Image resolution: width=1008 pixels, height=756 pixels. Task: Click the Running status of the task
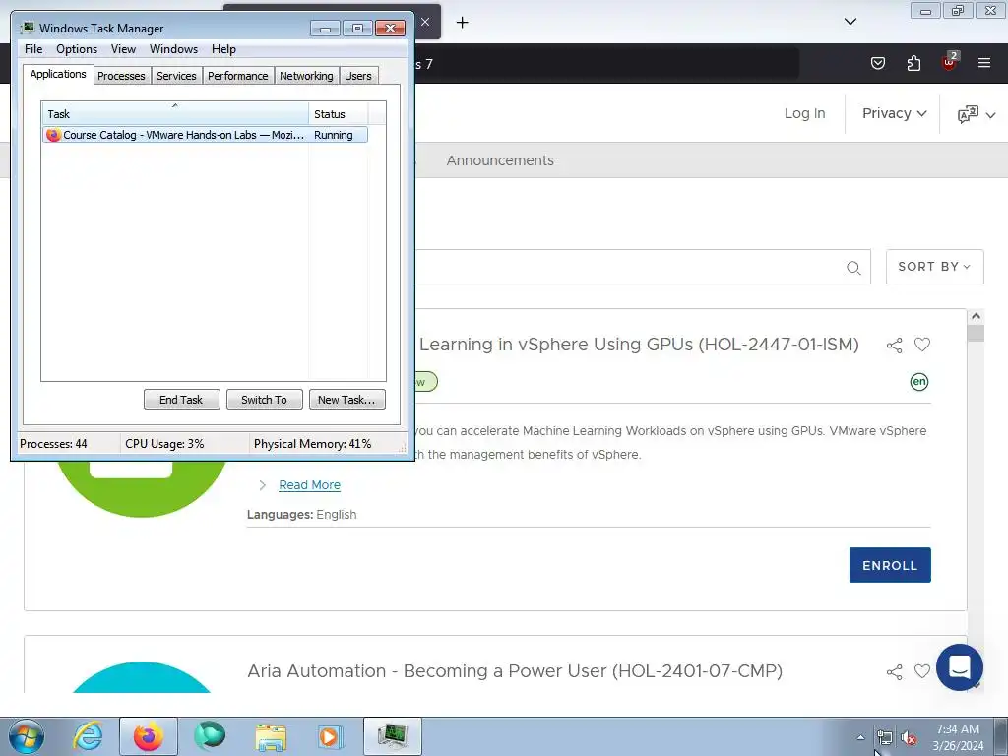[333, 135]
